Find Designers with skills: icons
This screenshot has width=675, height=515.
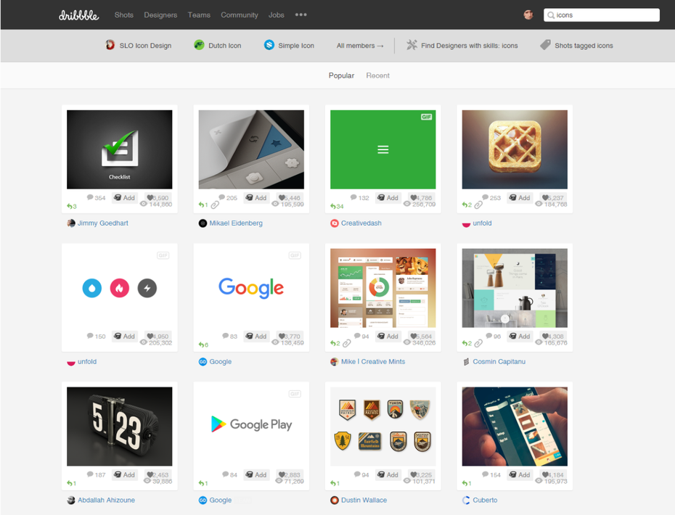469,46
